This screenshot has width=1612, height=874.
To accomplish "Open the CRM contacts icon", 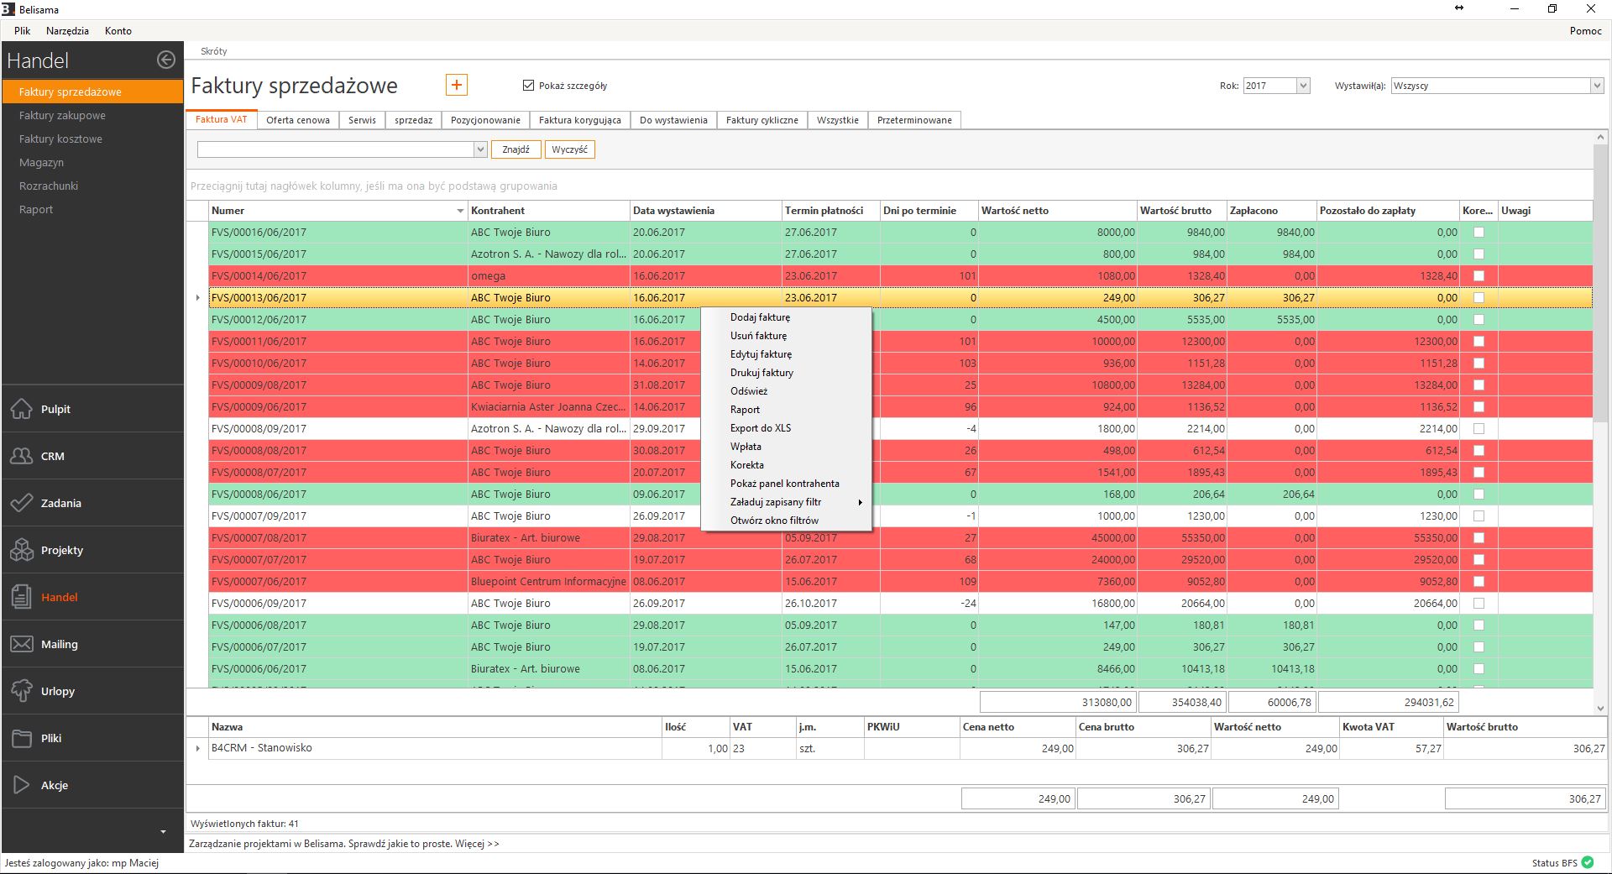I will pyautogui.click(x=21, y=456).
